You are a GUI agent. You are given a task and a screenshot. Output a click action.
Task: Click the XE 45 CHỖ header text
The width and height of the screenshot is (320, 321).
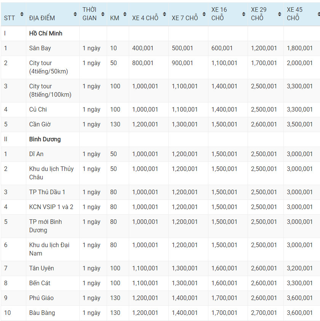(x=295, y=14)
